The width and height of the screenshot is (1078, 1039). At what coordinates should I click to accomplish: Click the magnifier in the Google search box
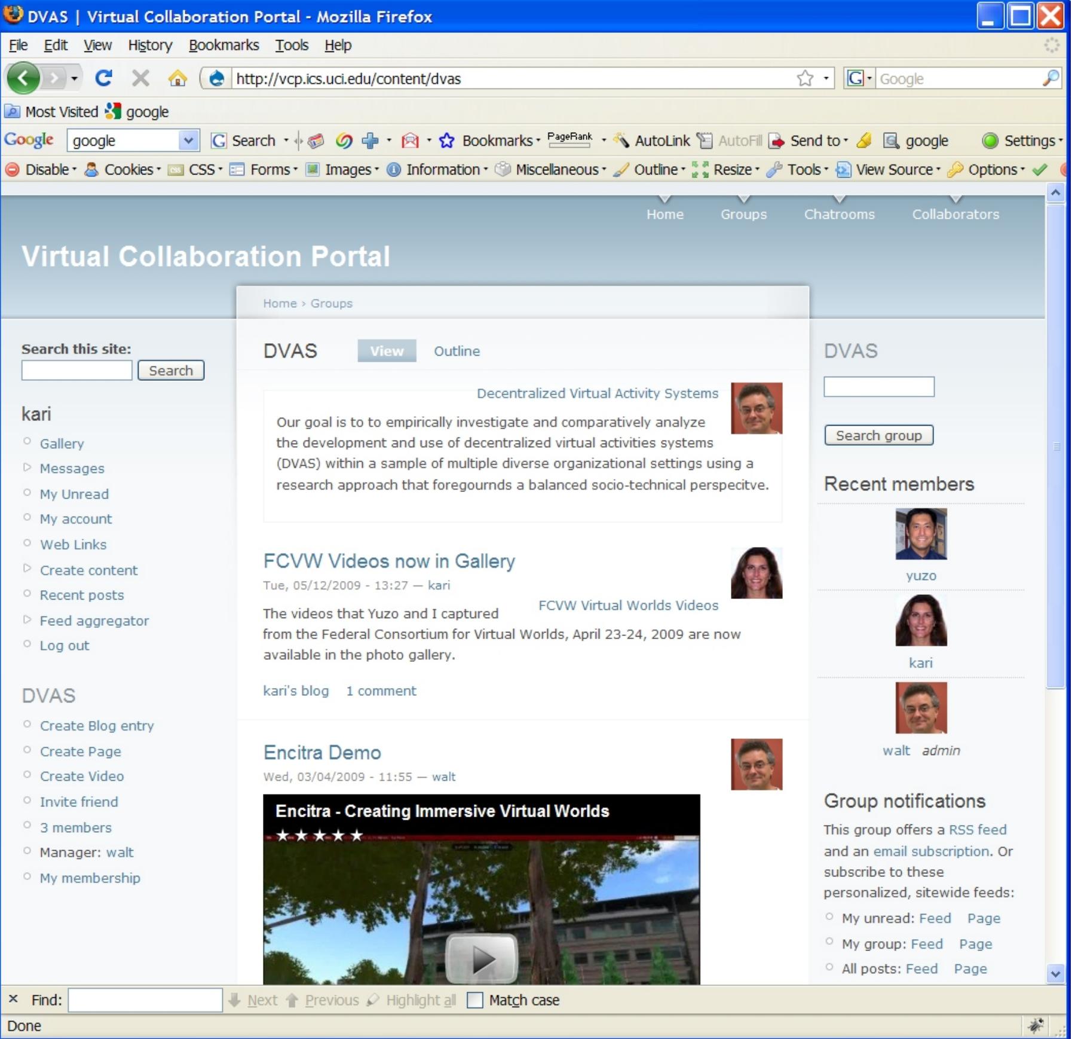[1051, 78]
